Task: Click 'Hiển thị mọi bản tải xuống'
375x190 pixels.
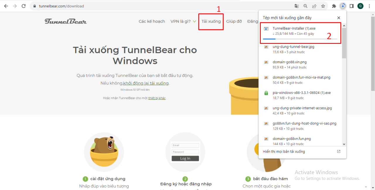Action: 284,151
